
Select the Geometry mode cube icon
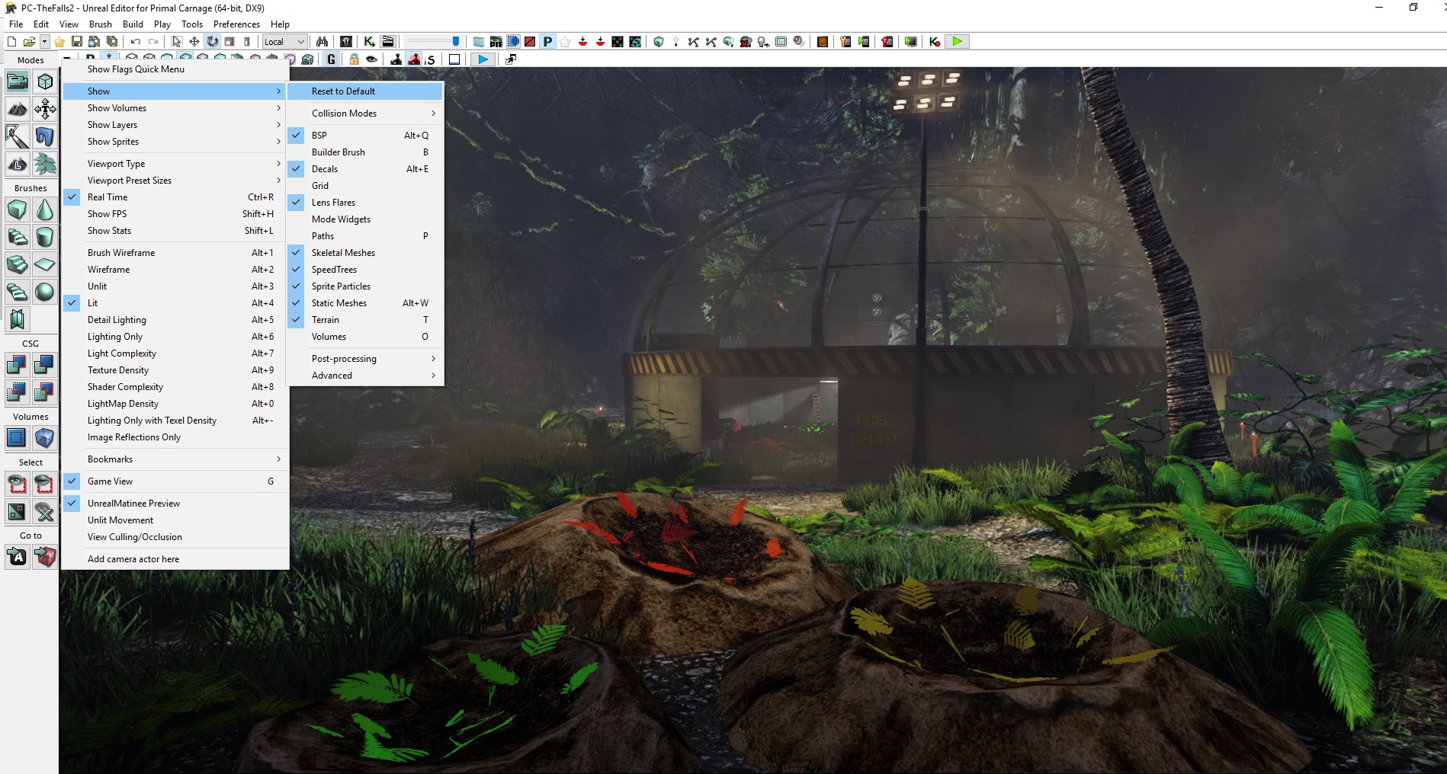click(45, 82)
